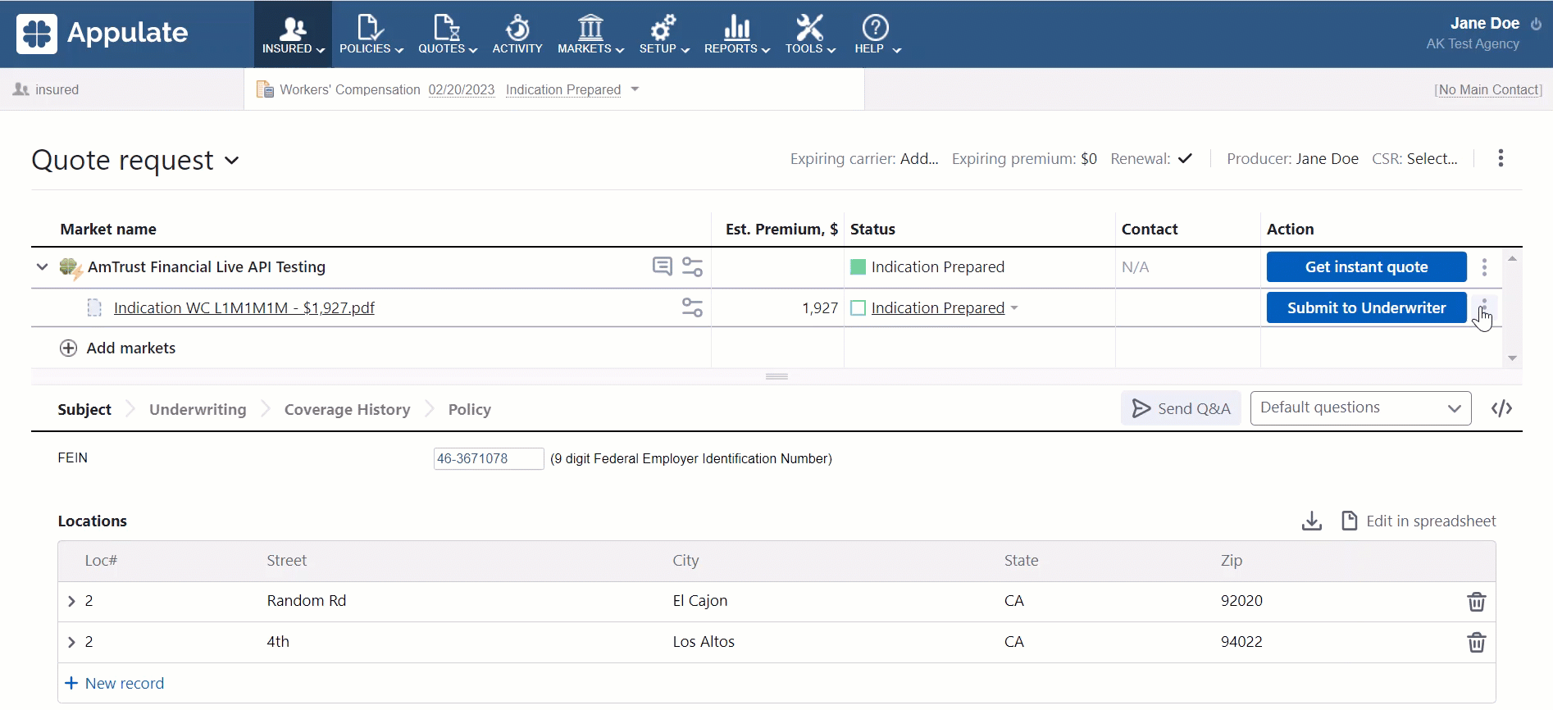Open the INSURED menu

(293, 34)
